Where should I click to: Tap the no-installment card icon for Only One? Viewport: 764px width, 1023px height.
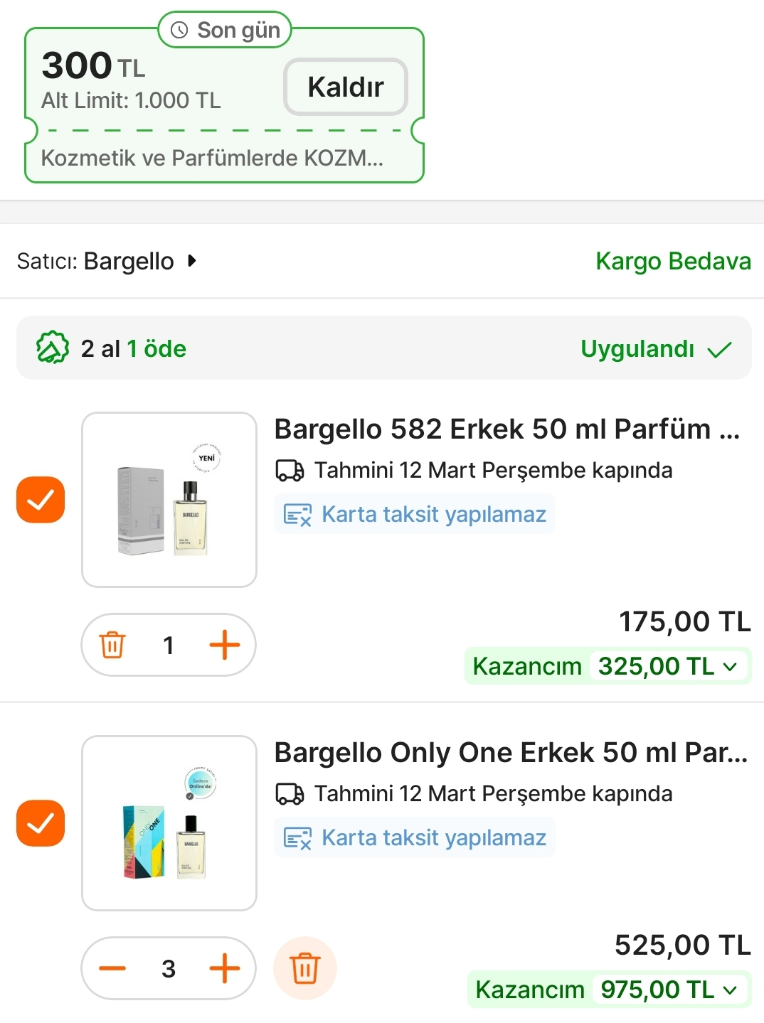[297, 838]
